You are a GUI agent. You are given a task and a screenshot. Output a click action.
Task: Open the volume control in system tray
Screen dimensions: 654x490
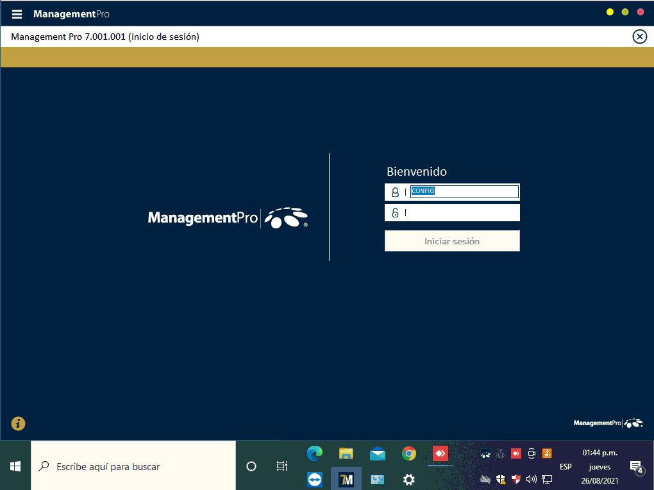[531, 479]
